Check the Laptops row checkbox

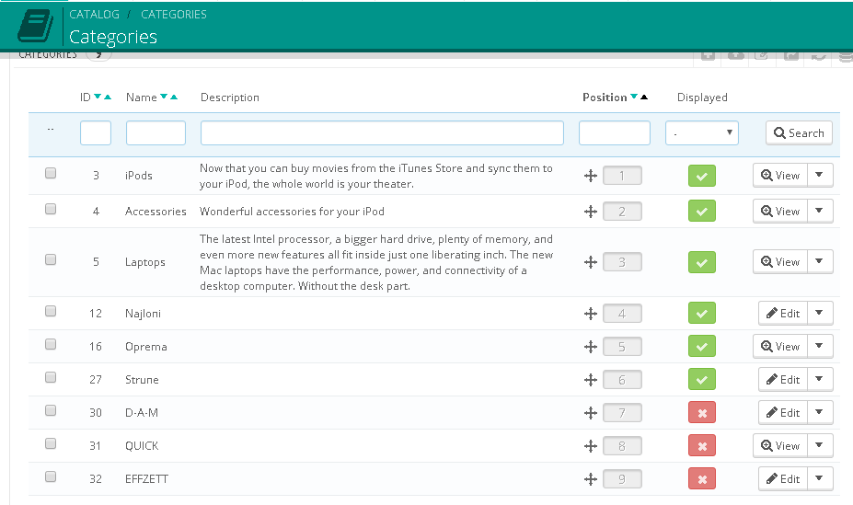tap(51, 259)
